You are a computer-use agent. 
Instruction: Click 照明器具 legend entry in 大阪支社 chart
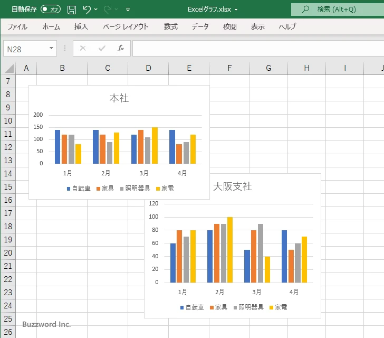click(248, 307)
